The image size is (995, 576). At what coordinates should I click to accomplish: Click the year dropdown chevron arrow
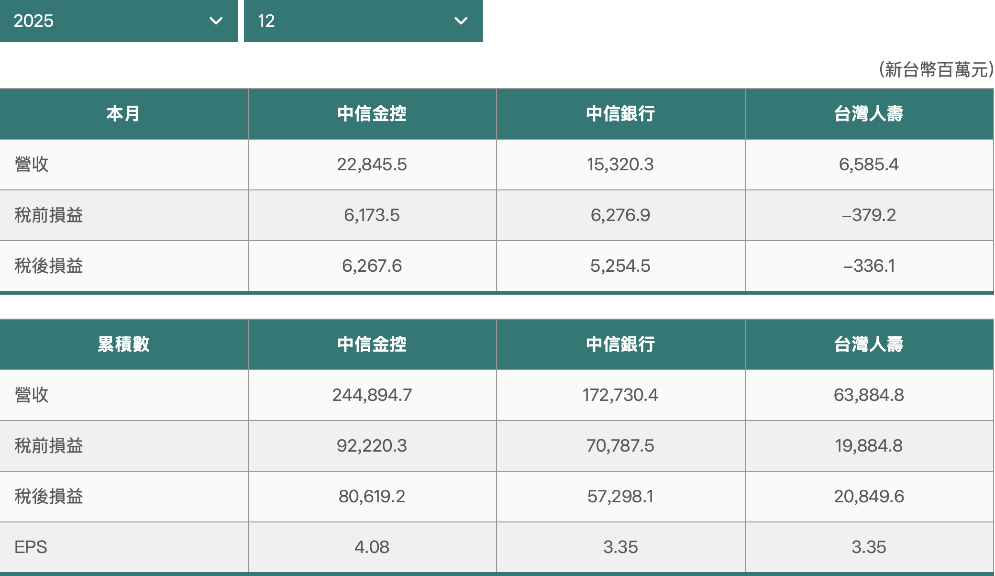217,21
